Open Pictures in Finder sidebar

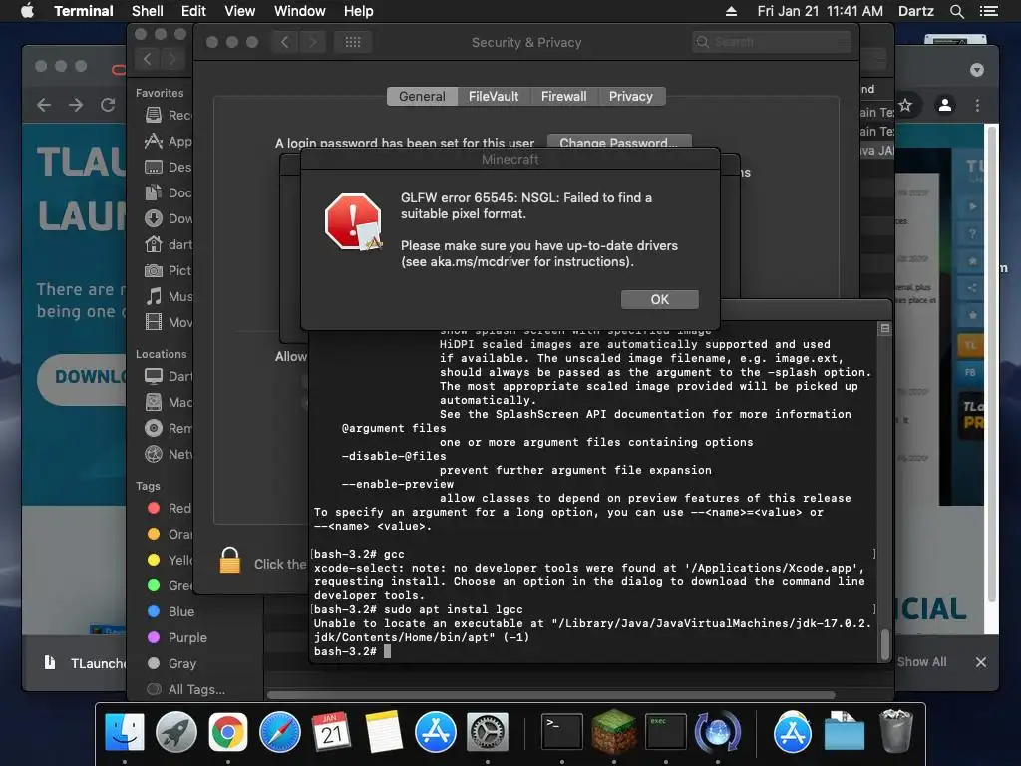(169, 270)
